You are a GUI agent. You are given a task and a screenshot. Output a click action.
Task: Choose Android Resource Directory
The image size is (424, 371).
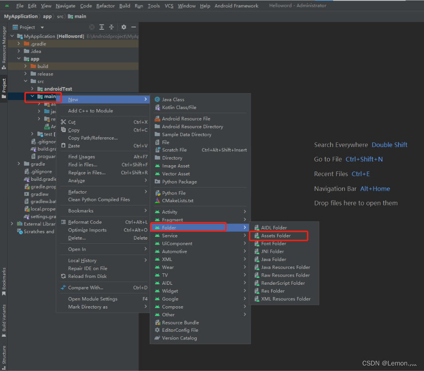[x=200, y=126]
